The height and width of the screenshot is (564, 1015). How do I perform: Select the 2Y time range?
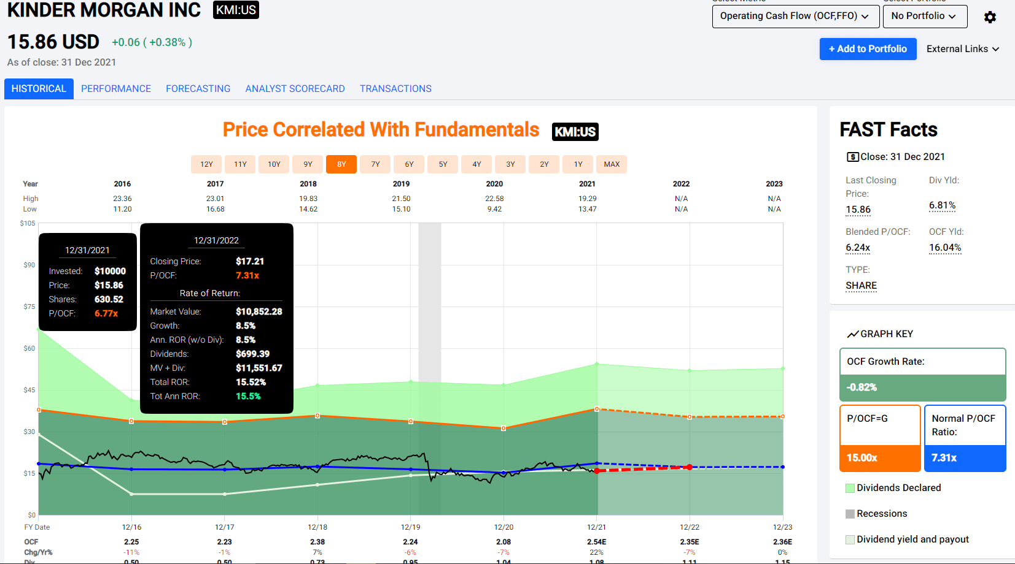[x=544, y=164]
